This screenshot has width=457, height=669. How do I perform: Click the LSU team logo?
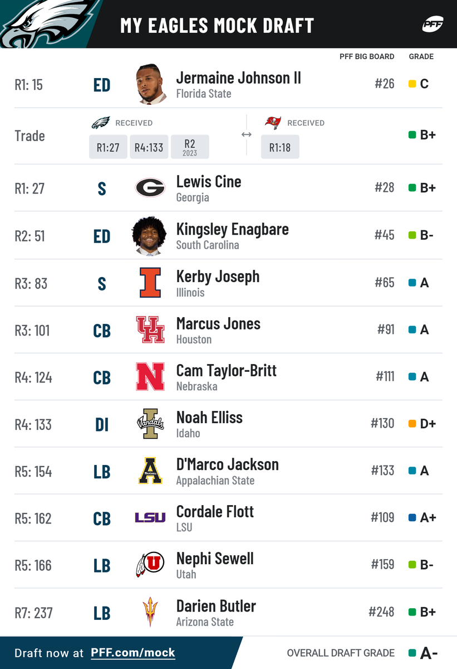(x=150, y=518)
